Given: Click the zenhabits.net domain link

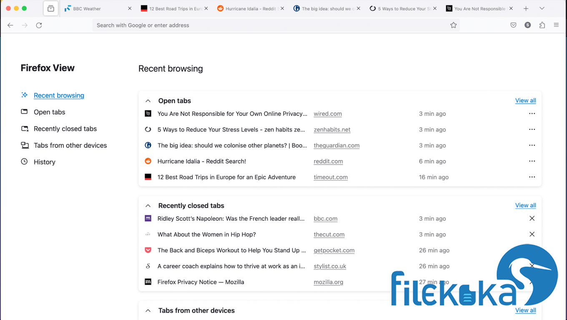Looking at the screenshot, I should (332, 130).
